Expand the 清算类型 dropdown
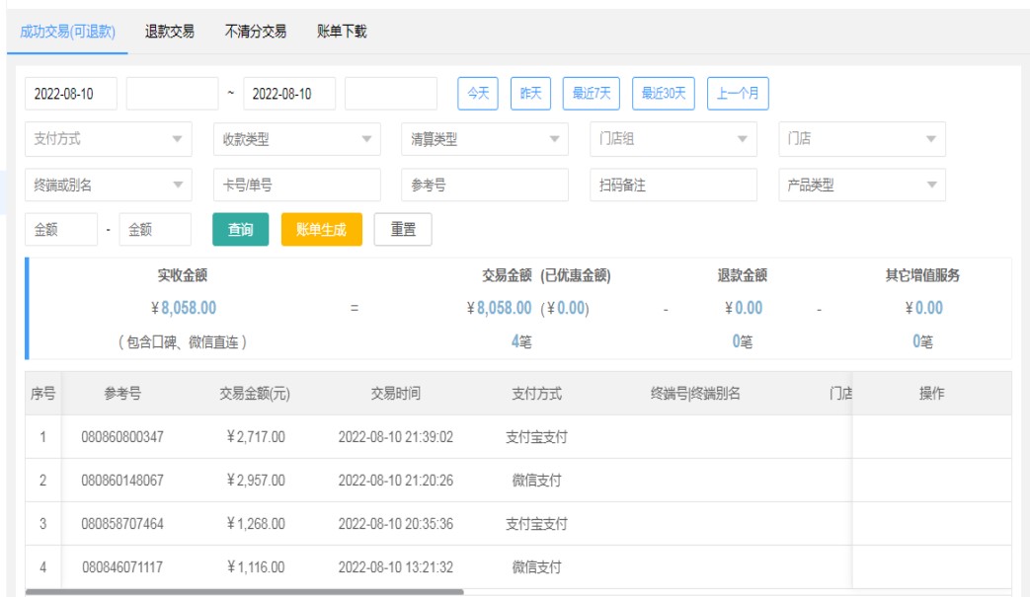Screen dimensions: 1030x597 pos(484,139)
